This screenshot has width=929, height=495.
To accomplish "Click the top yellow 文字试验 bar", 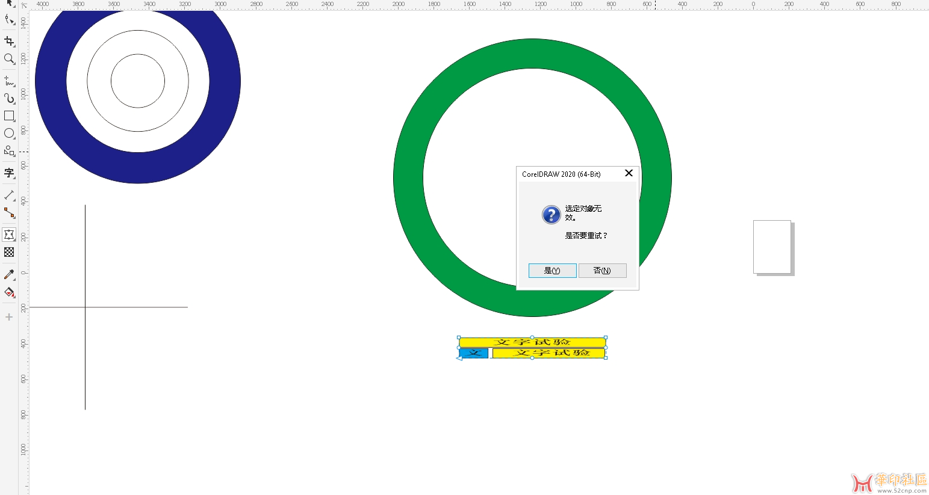I will point(532,342).
